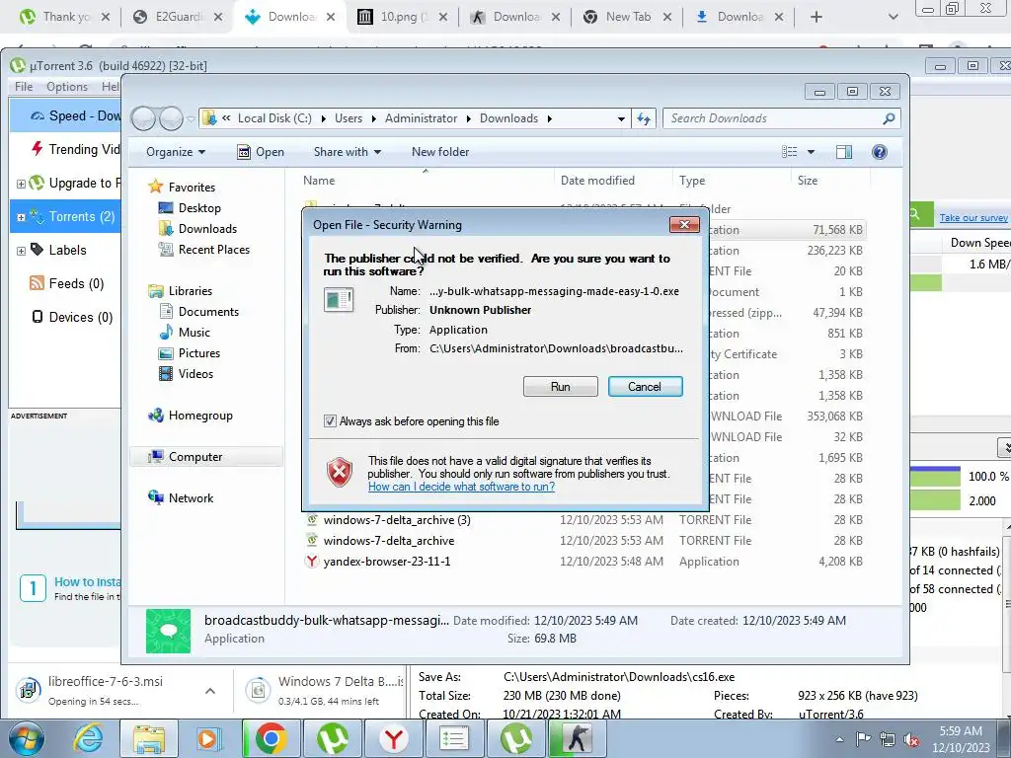Image resolution: width=1011 pixels, height=758 pixels.
Task: Uncheck Always ask before opening this file
Action: point(330,420)
